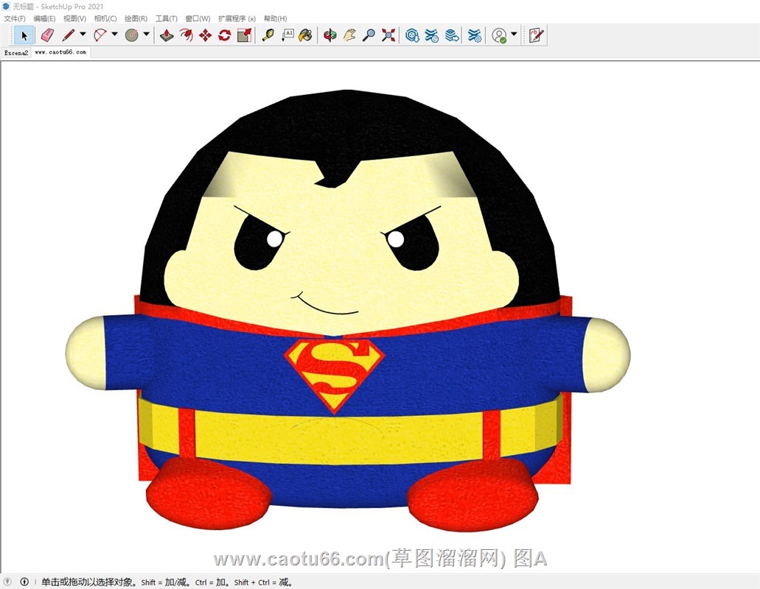The width and height of the screenshot is (760, 589).
Task: Select the Scale tool
Action: coord(244,35)
